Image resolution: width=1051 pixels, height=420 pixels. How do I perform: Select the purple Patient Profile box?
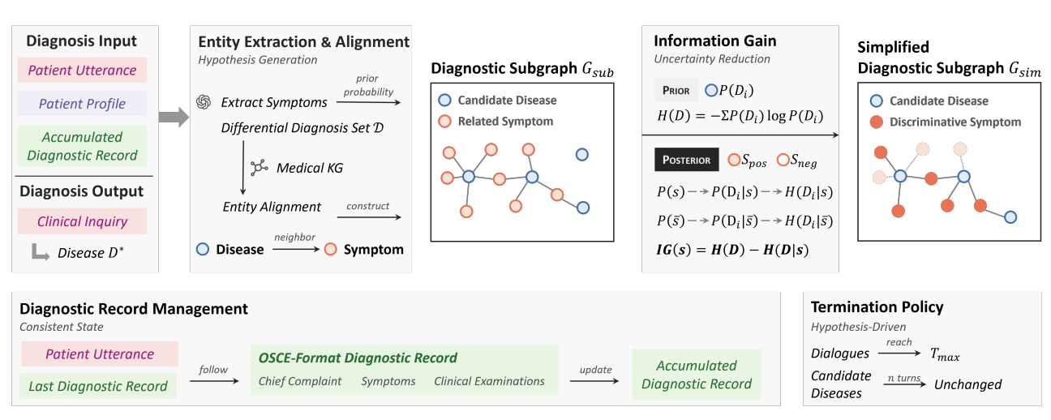pyautogui.click(x=83, y=104)
